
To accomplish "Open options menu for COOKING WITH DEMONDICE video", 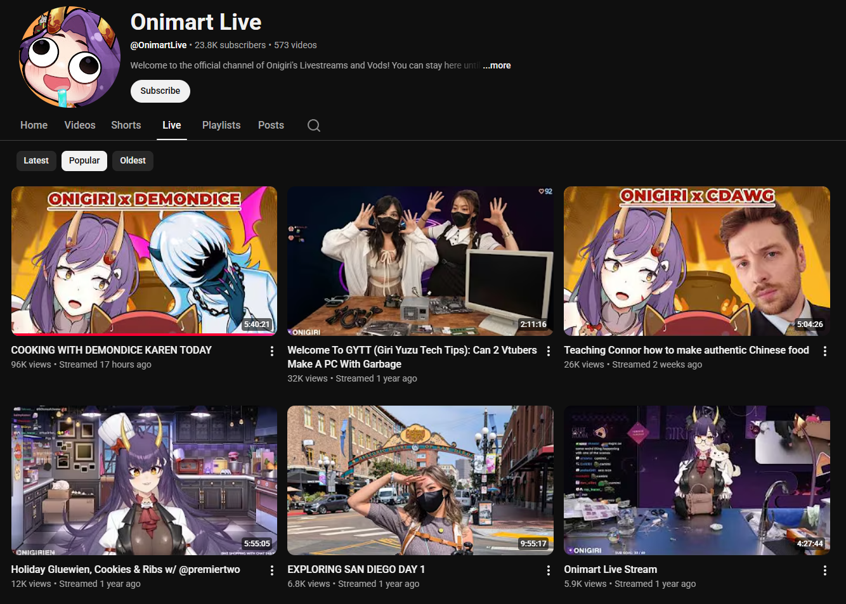I will 272,351.
